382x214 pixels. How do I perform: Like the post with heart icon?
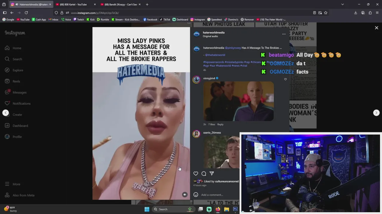[x=196, y=174]
